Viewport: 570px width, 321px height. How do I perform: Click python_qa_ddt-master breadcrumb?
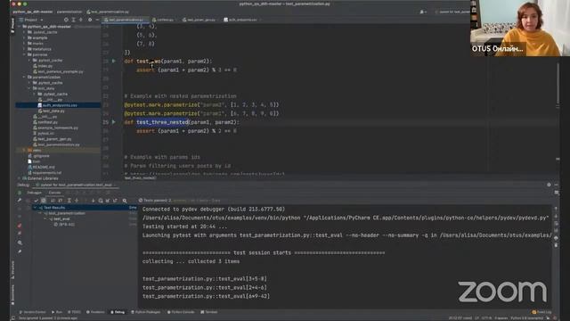[x=33, y=12]
